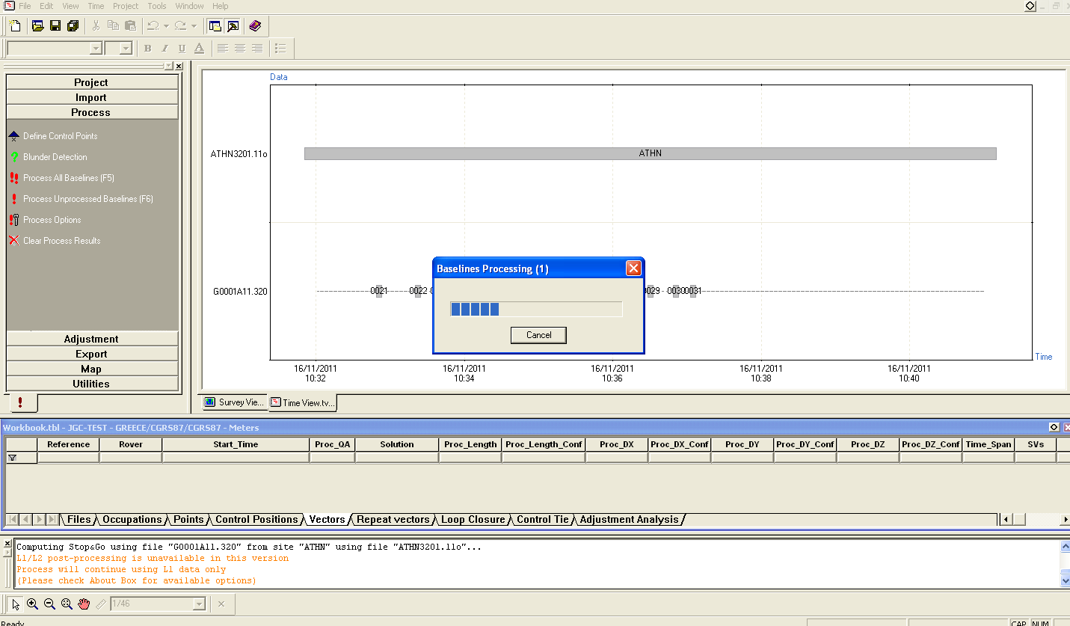Open the Edit menu
Screen dimensions: 1070x626
(46, 6)
